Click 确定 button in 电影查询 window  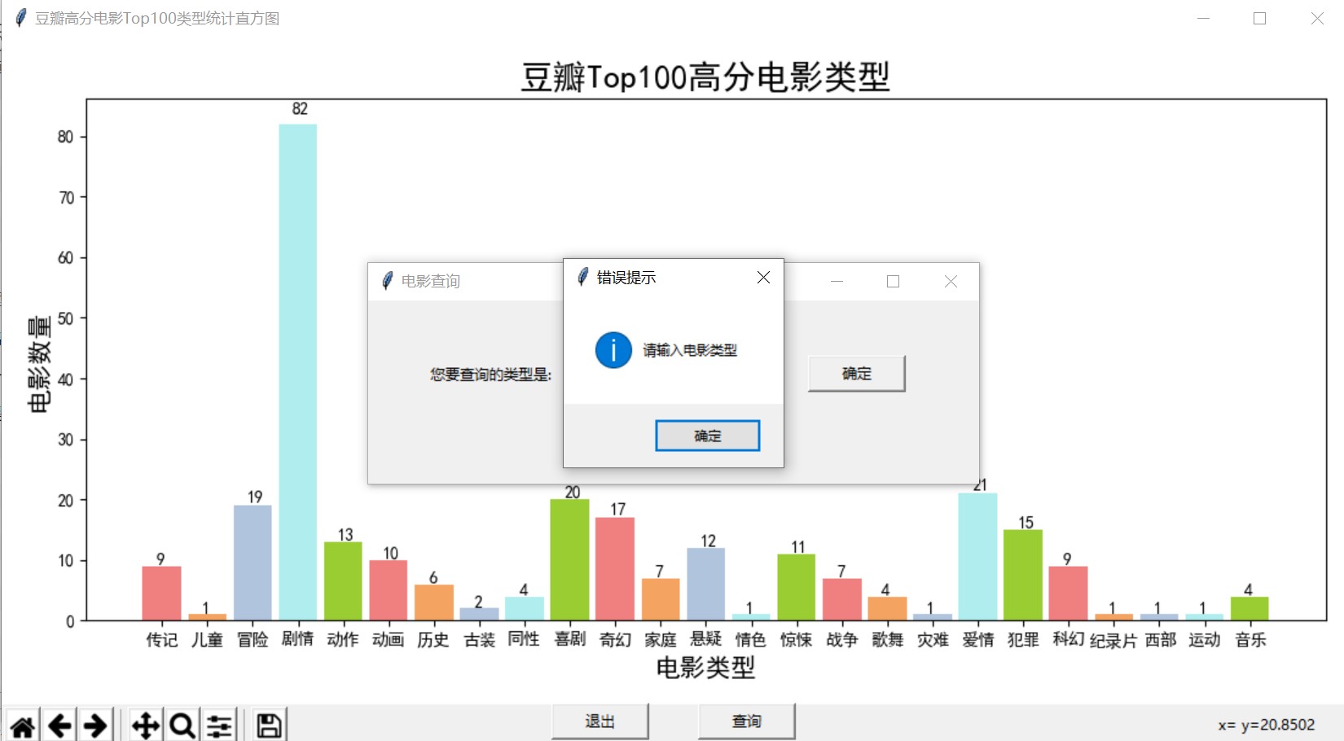pos(856,374)
